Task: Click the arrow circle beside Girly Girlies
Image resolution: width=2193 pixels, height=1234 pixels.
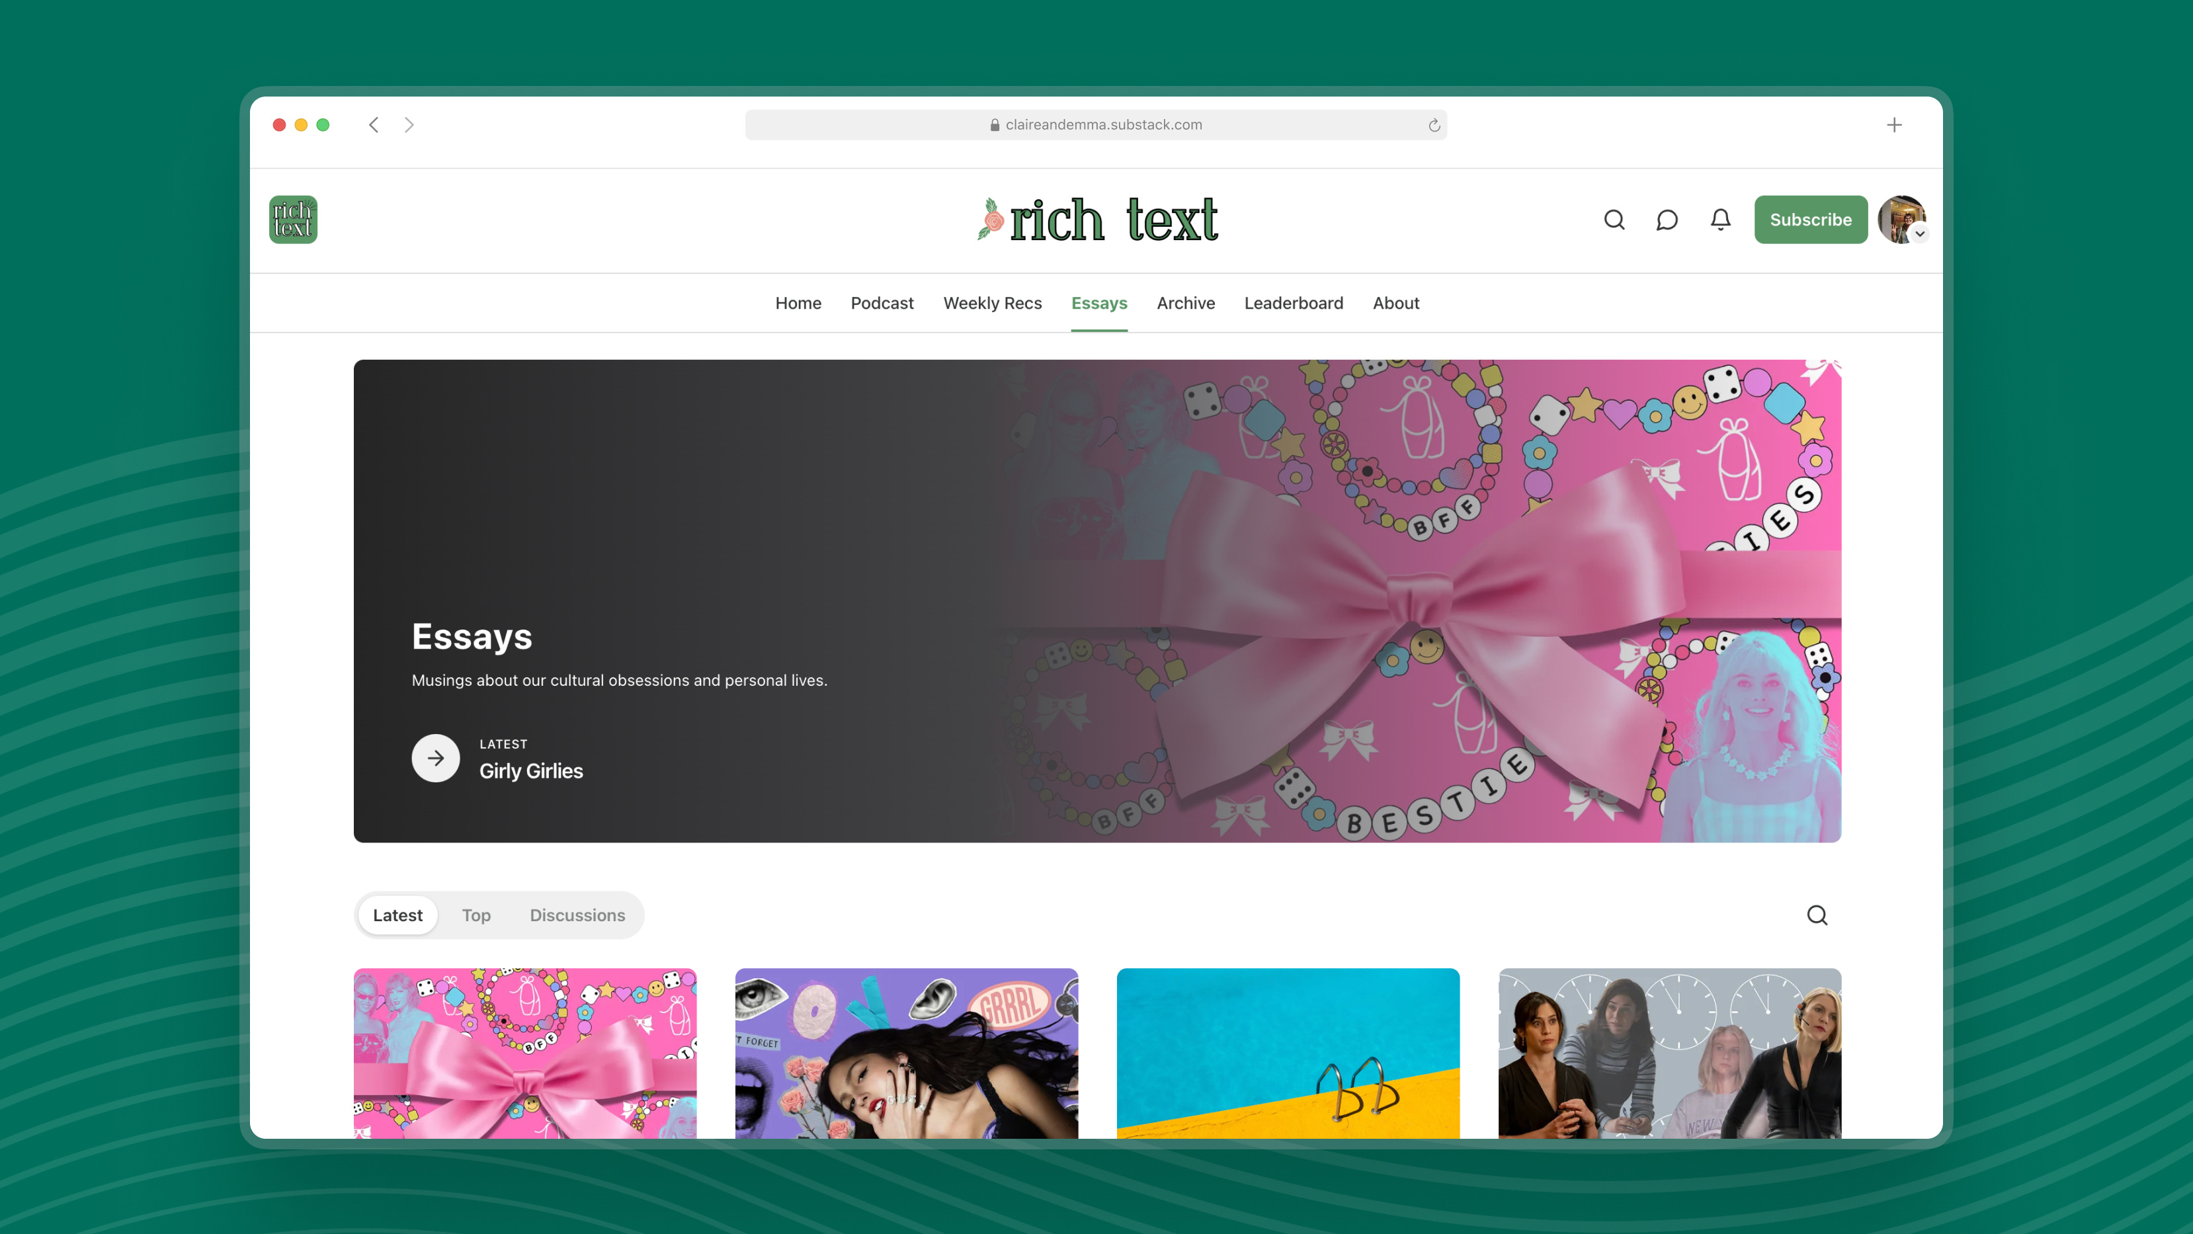Action: (x=436, y=759)
